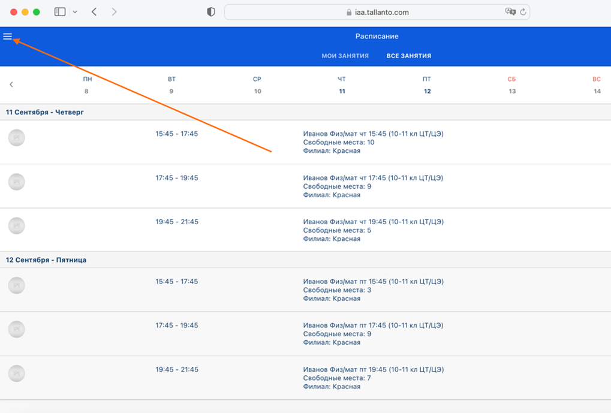Viewport: 611px width, 413px height.
Task: Click avatar of Thursday 15:45 class
Action: 17,138
